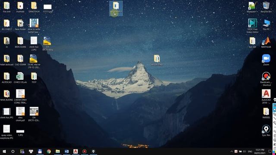
Task: Click the battery icon in system tray
Action: coord(240,152)
